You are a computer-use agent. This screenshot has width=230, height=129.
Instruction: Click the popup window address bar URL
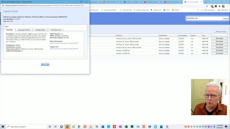44,5
